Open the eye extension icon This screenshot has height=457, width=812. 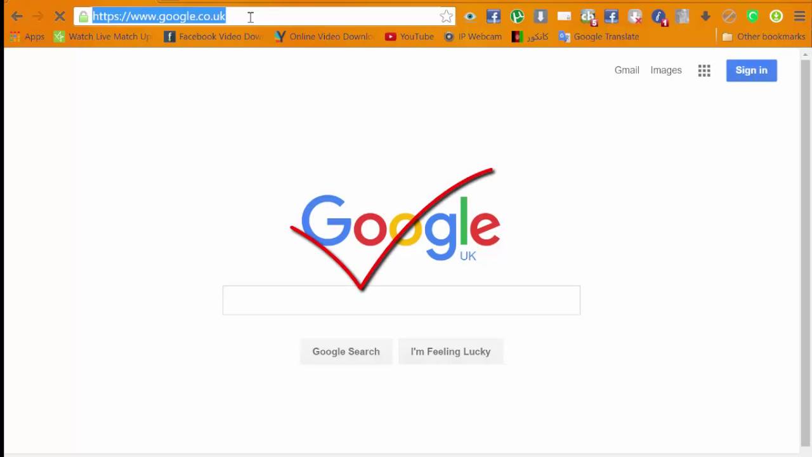tap(470, 17)
